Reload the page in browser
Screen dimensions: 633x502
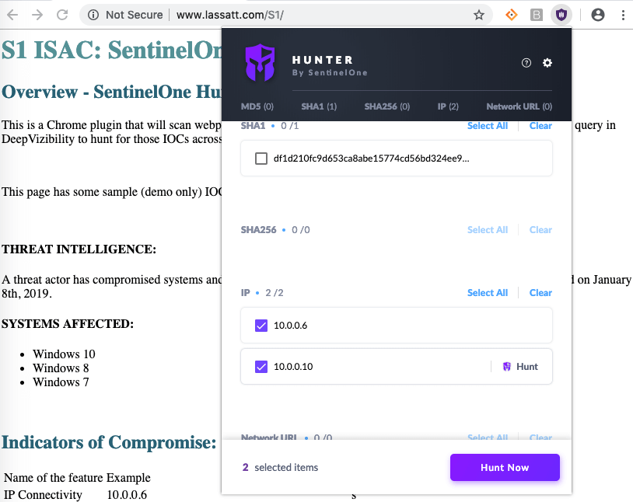point(63,15)
